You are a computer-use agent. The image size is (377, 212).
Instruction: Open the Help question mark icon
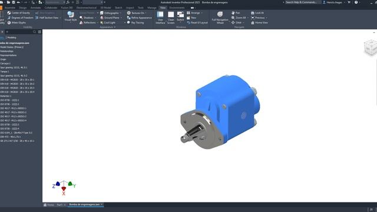356,2
